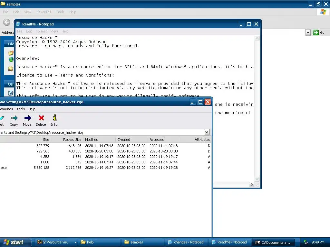The image size is (330, 247).
Task: Click Notepad vertical scrollbar up arrow
Action: coord(257,38)
